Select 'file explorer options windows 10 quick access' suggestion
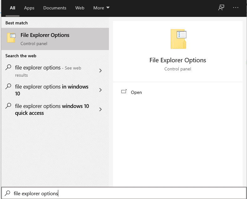Screen dimensions: 247x199 (x=52, y=110)
